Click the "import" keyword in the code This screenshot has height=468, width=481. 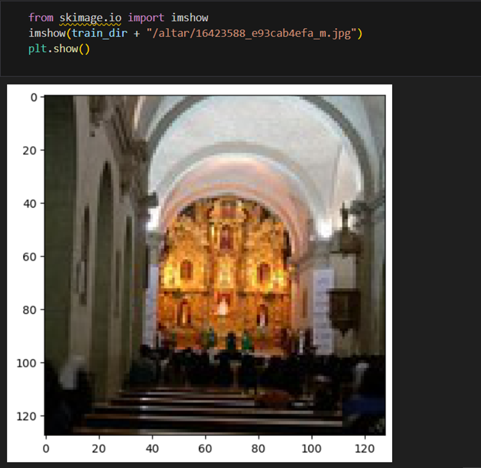tap(146, 18)
